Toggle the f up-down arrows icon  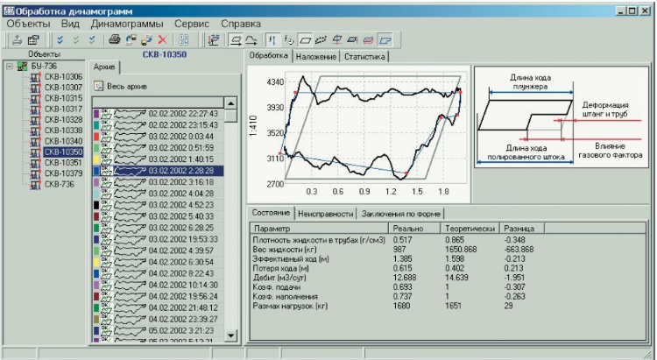click(x=272, y=39)
